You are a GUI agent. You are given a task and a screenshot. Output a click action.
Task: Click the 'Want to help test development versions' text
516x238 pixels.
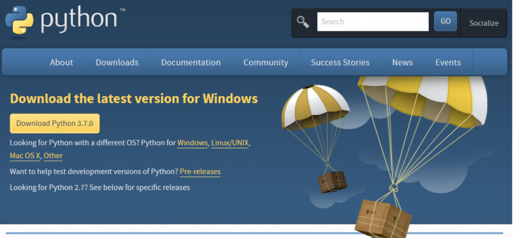click(x=94, y=172)
